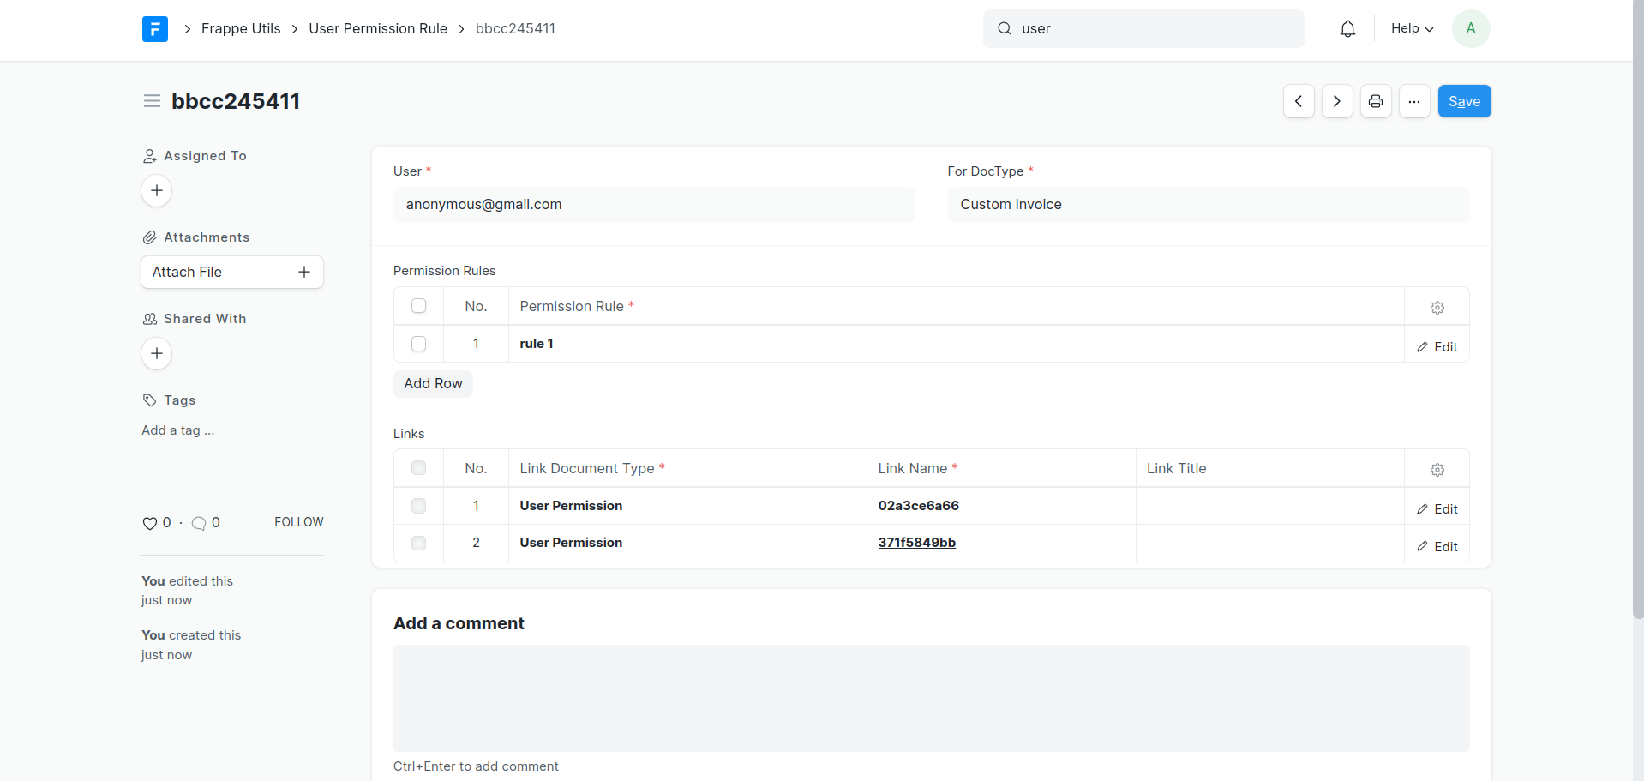This screenshot has height=781, width=1644.
Task: Go to next document arrow
Action: point(1337,101)
